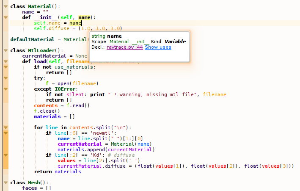Click contents.split("\n") expression
The width and height of the screenshot is (300, 191).
pyautogui.click(x=99, y=127)
